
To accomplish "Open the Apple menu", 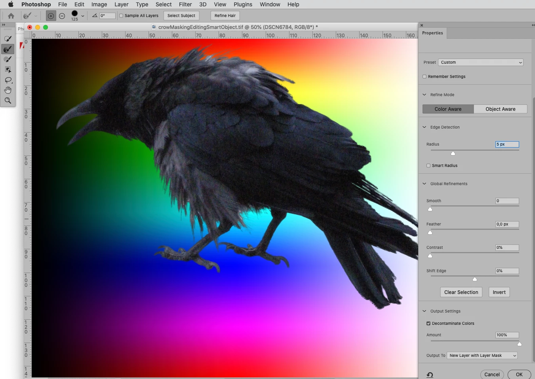I will coord(11,4).
